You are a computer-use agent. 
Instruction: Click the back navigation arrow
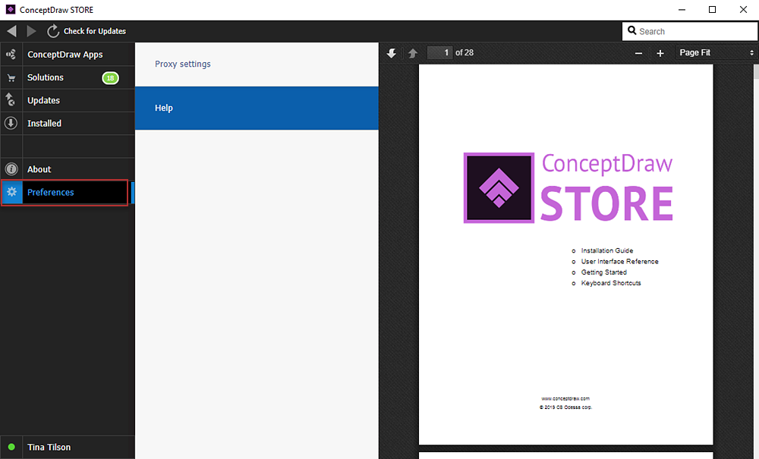click(x=11, y=31)
